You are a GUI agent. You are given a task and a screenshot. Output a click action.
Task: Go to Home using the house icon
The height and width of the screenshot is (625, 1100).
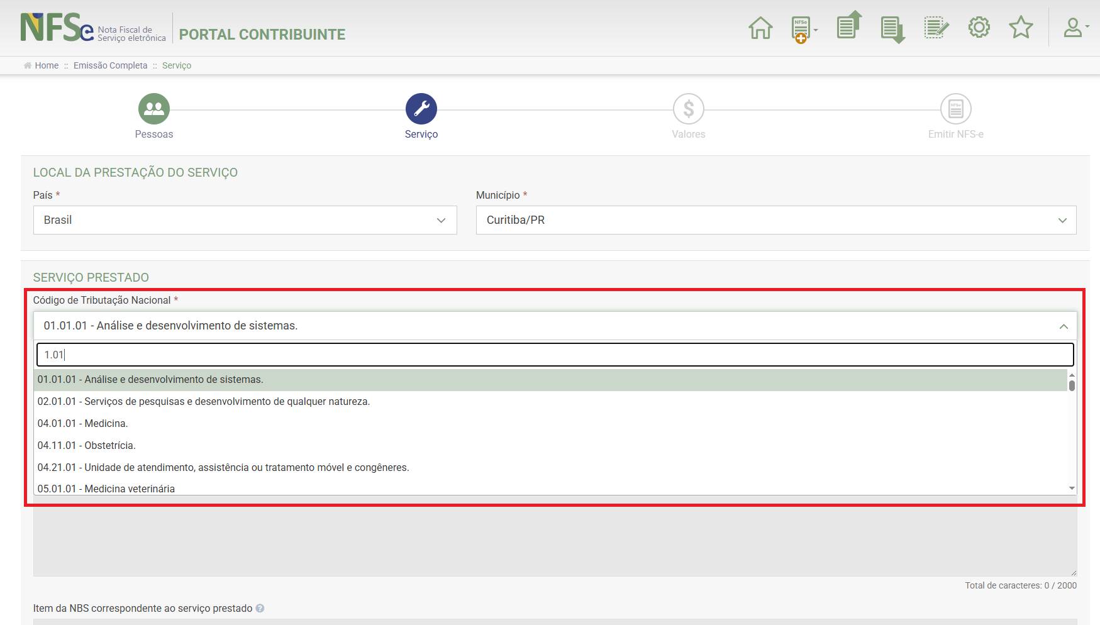tap(760, 28)
